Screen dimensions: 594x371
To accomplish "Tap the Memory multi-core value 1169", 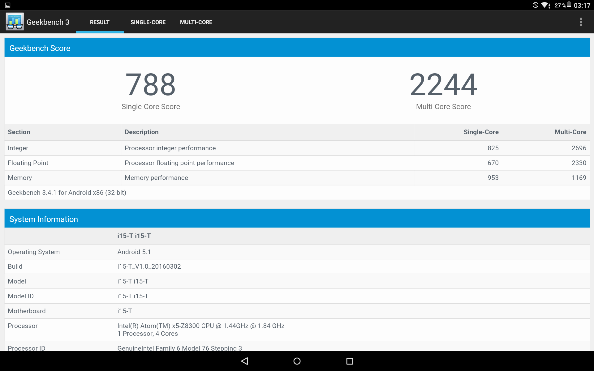I will (579, 178).
